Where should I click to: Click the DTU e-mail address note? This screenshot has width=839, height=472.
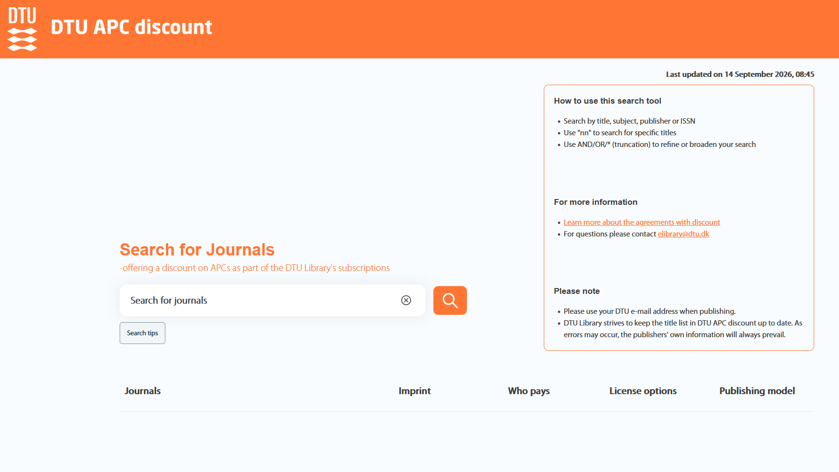(649, 311)
